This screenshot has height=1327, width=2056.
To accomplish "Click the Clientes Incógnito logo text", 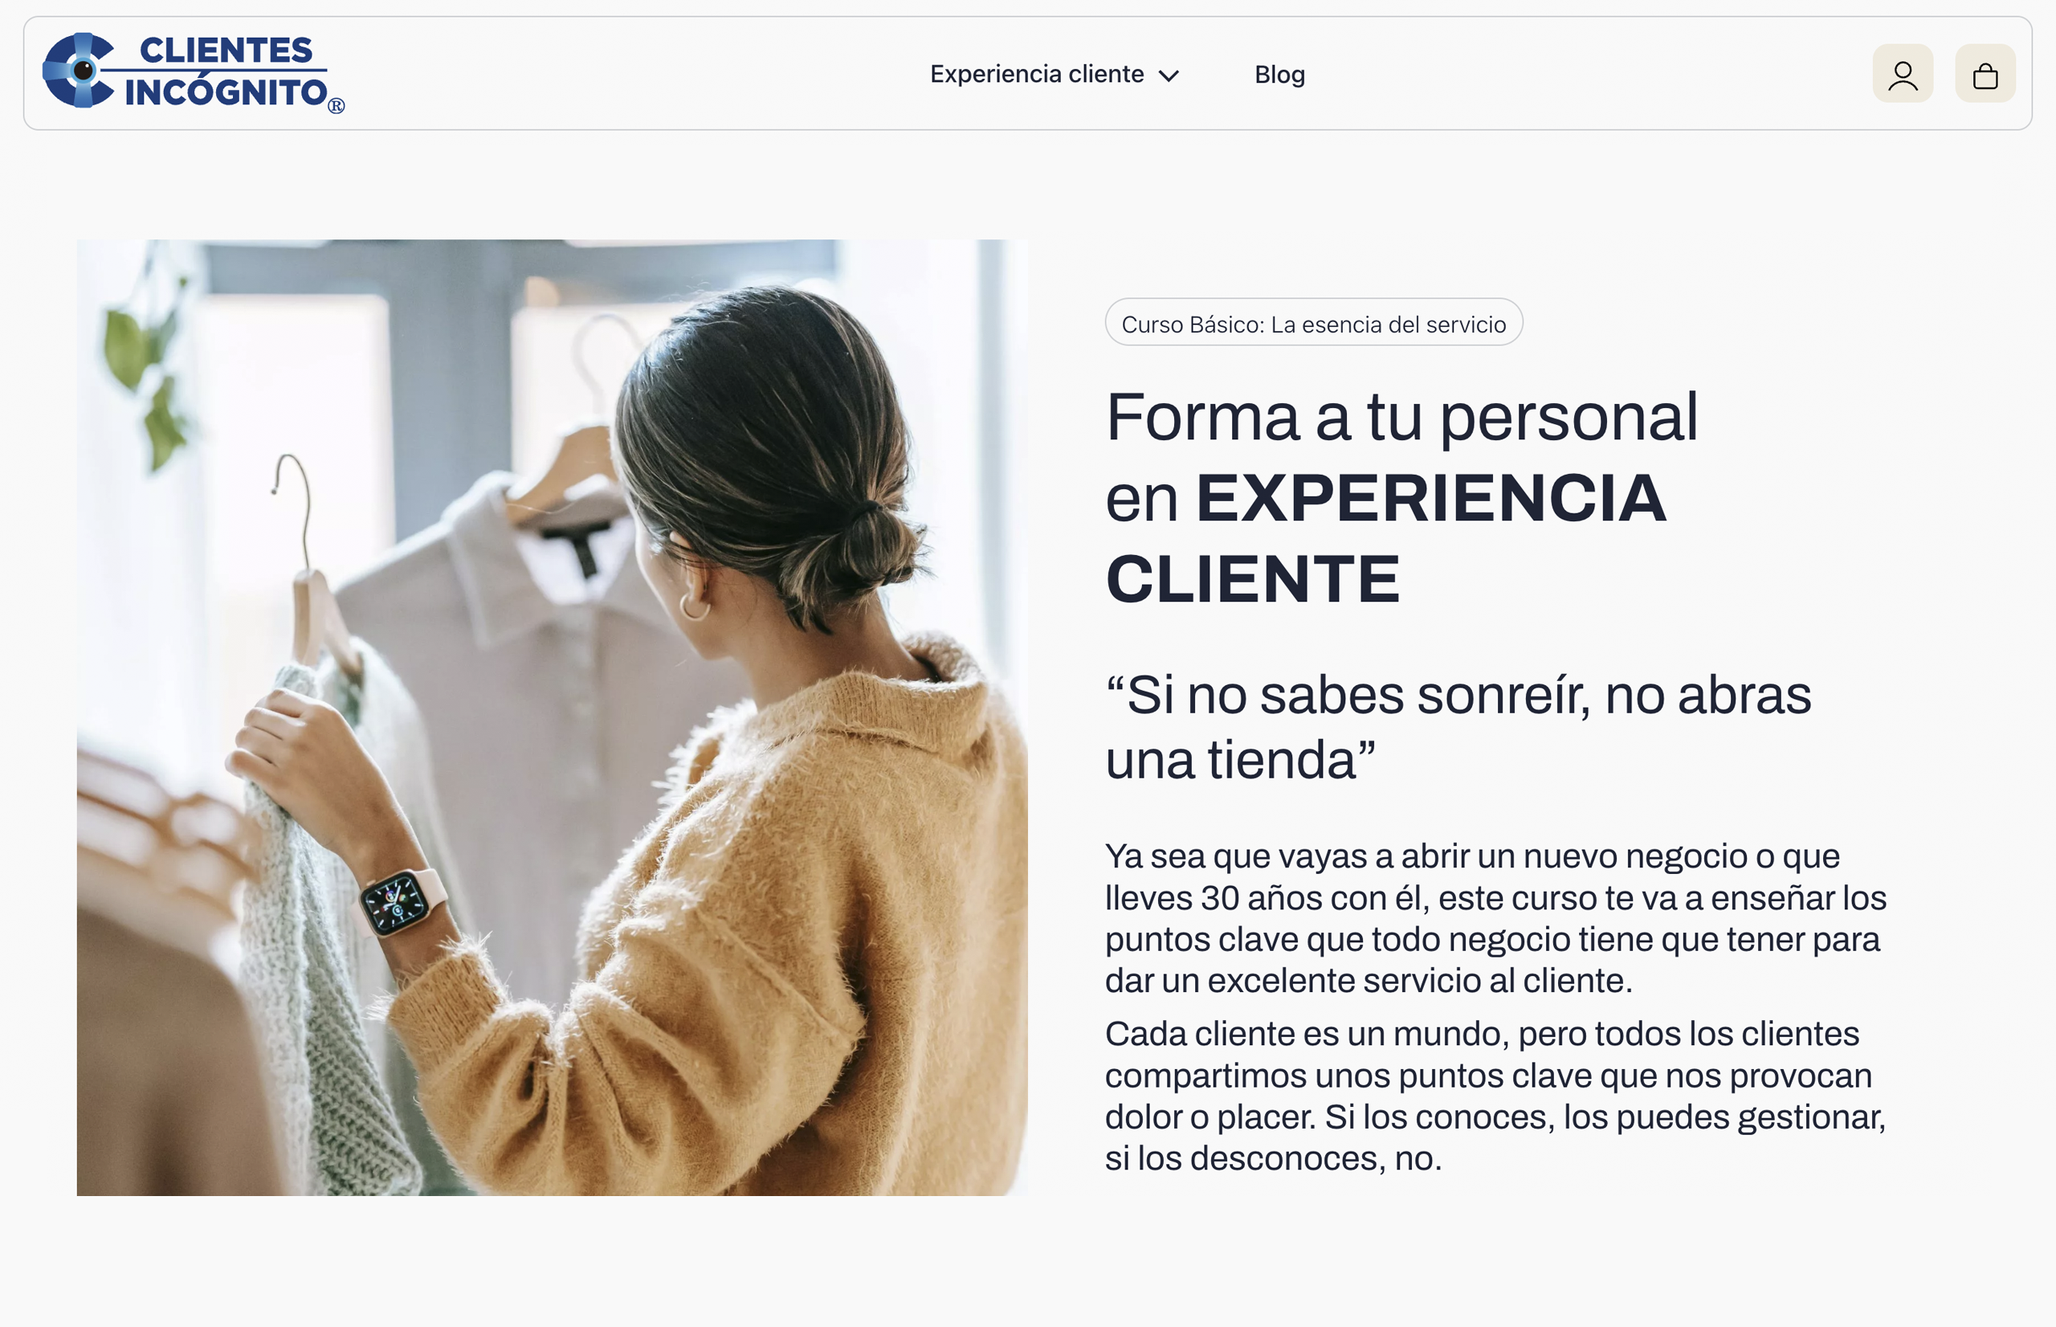I will tap(226, 72).
